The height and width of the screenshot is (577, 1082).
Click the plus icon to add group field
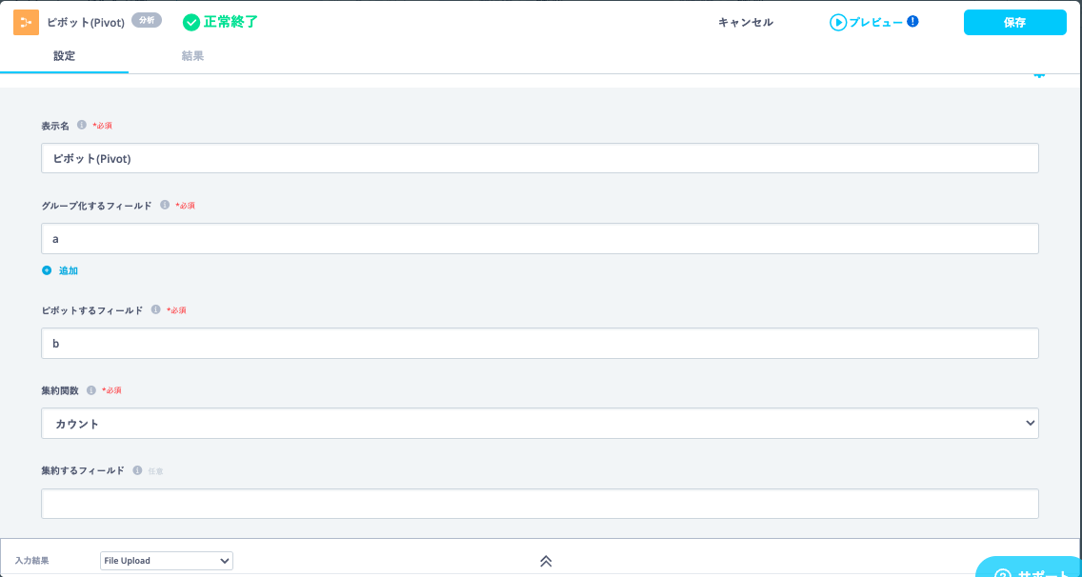pos(47,270)
